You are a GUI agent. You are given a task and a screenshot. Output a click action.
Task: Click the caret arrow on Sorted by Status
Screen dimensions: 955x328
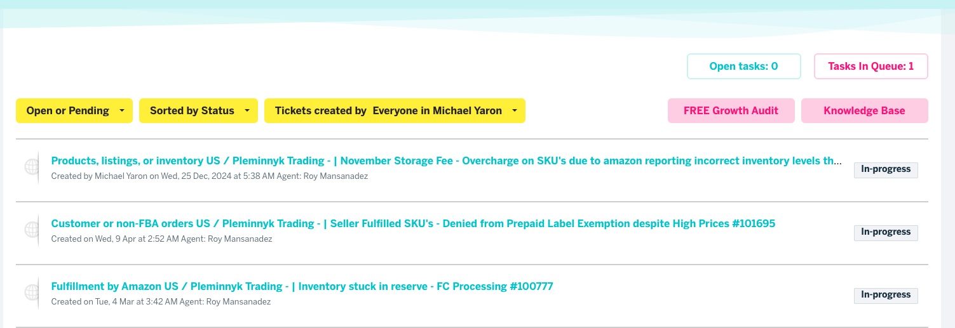[247, 111]
